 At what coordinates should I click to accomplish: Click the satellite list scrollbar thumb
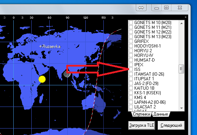(181, 69)
